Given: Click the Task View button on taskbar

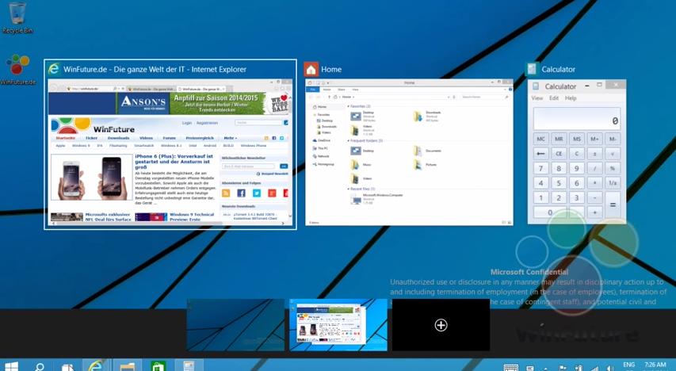Looking at the screenshot, I should (67, 367).
